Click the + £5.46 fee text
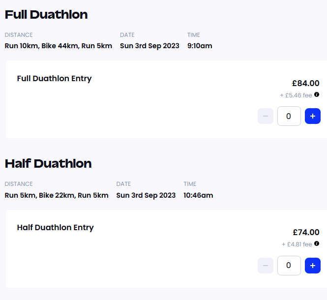This screenshot has height=300, width=327. (x=296, y=95)
